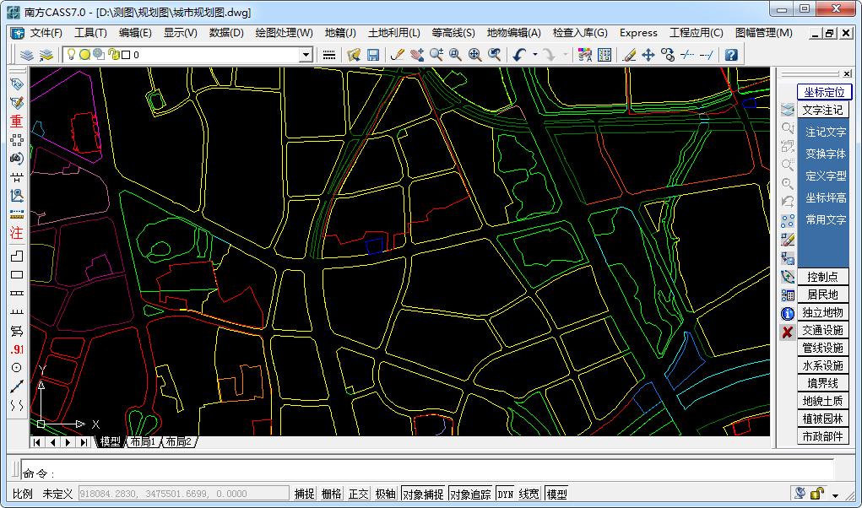Click the red 注 annotation tool

(16, 234)
